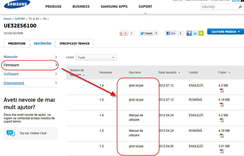The height and width of the screenshot is (156, 244).
Task: Share page via Twitter bird icon
Action: 195,33
